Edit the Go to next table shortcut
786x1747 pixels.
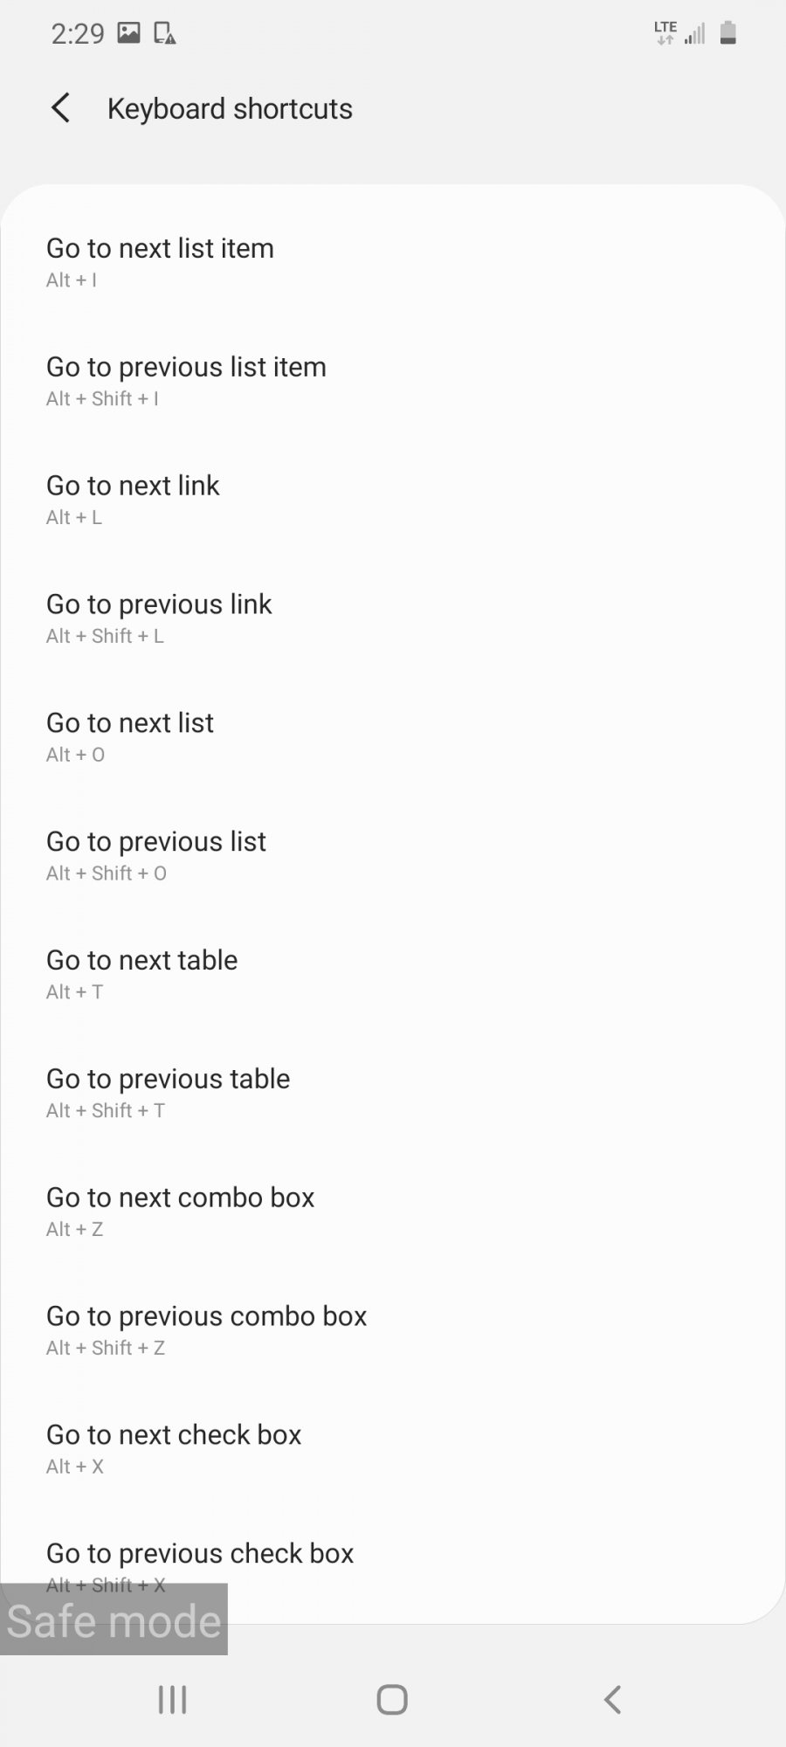coord(393,975)
